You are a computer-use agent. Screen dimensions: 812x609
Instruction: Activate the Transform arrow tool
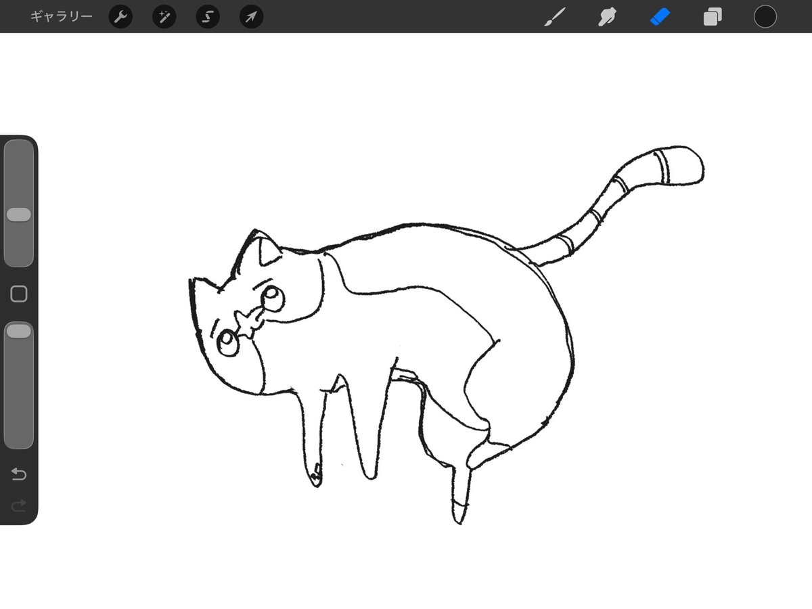tap(251, 17)
